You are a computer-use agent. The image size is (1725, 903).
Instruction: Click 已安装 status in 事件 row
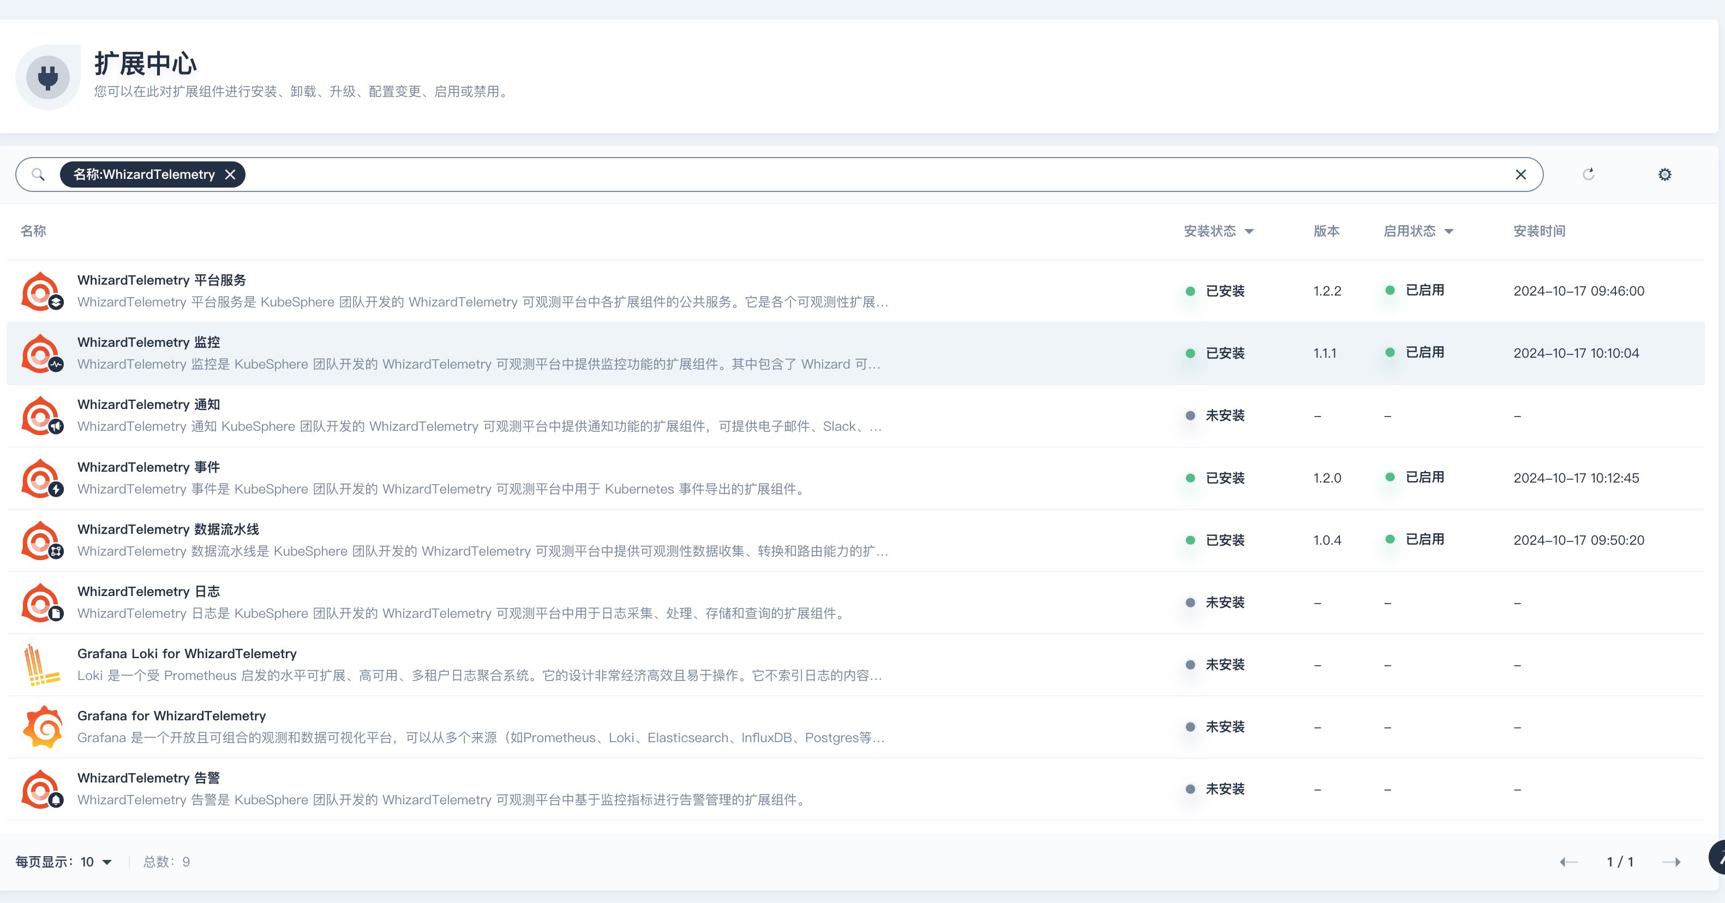[1215, 478]
